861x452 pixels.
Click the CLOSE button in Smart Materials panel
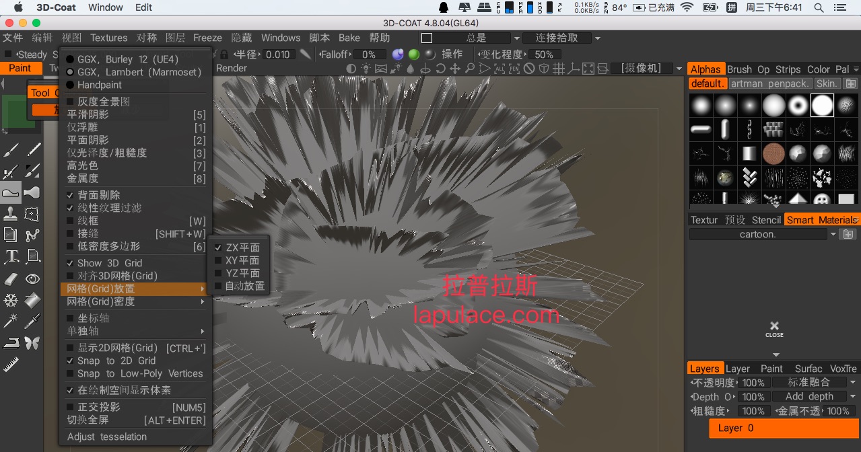(x=774, y=329)
